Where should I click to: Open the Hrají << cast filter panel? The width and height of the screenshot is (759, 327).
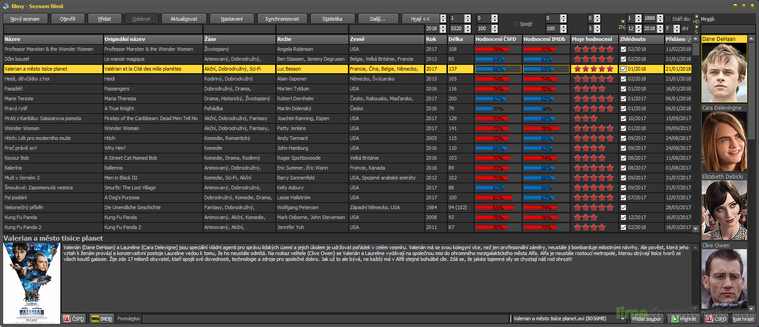pos(420,19)
